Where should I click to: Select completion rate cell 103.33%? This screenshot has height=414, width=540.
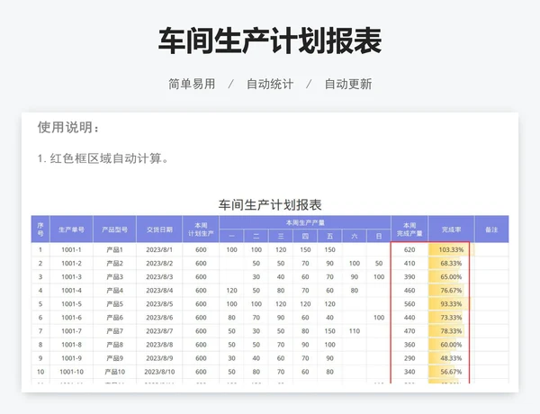[x=451, y=249]
